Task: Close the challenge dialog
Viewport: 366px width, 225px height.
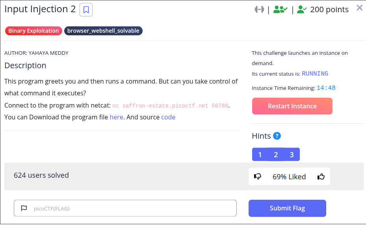Action: pos(359,8)
